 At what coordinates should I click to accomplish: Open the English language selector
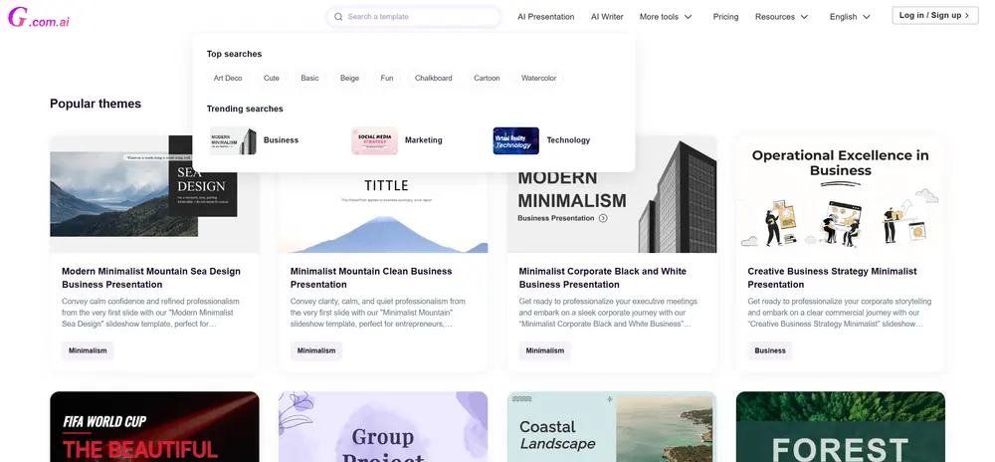click(x=850, y=17)
